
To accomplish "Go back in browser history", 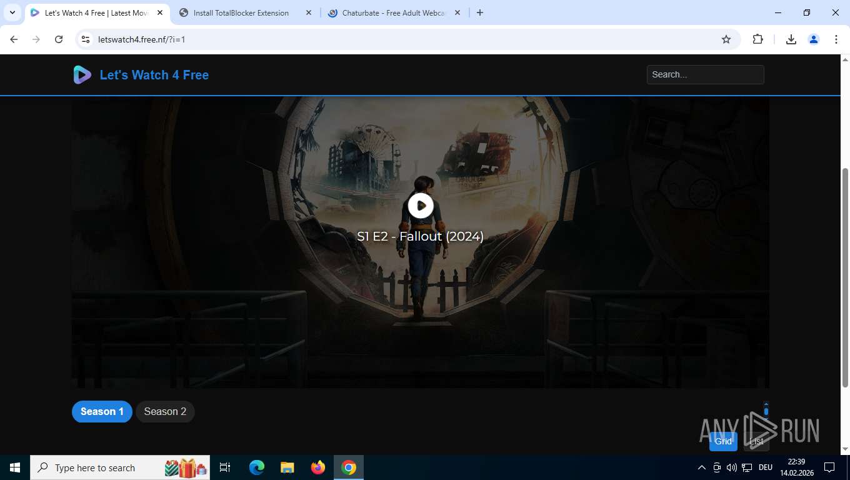I will tap(14, 39).
